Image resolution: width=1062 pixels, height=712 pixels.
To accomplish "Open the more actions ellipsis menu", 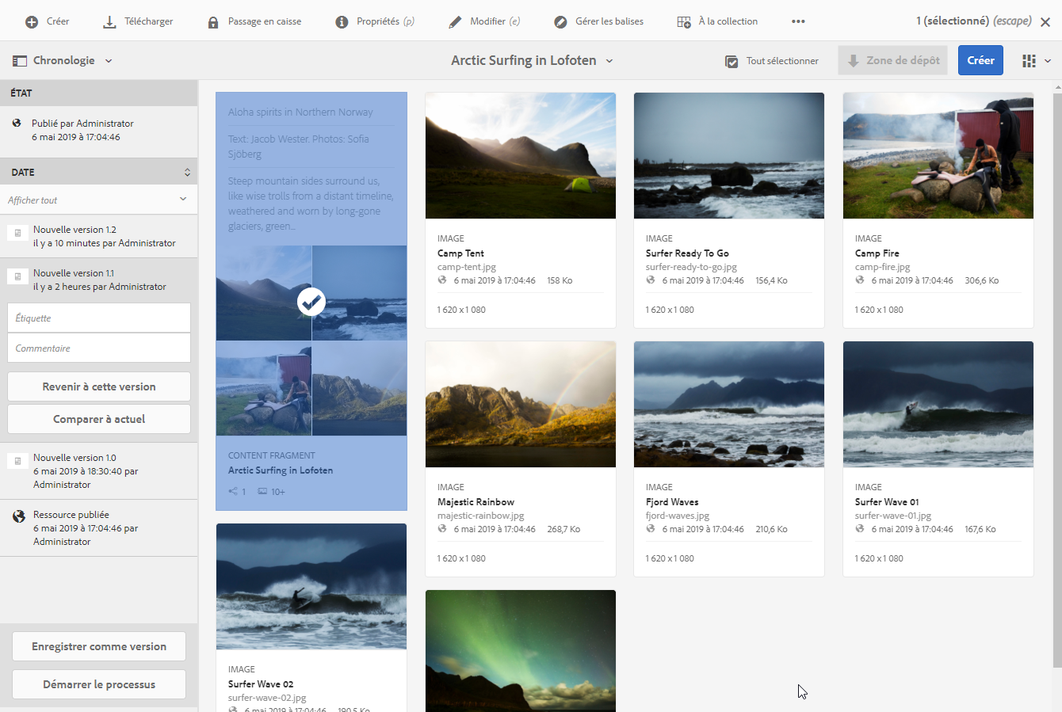I will pyautogui.click(x=798, y=21).
